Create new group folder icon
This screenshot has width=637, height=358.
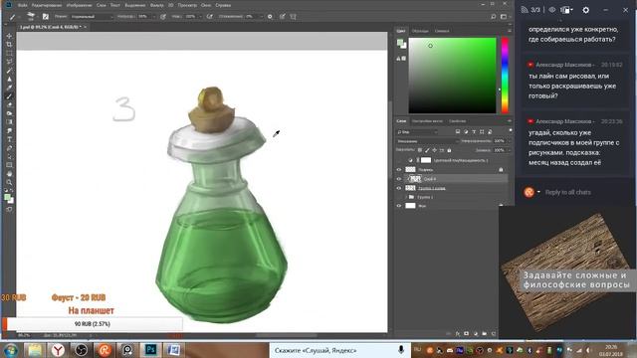(485, 334)
